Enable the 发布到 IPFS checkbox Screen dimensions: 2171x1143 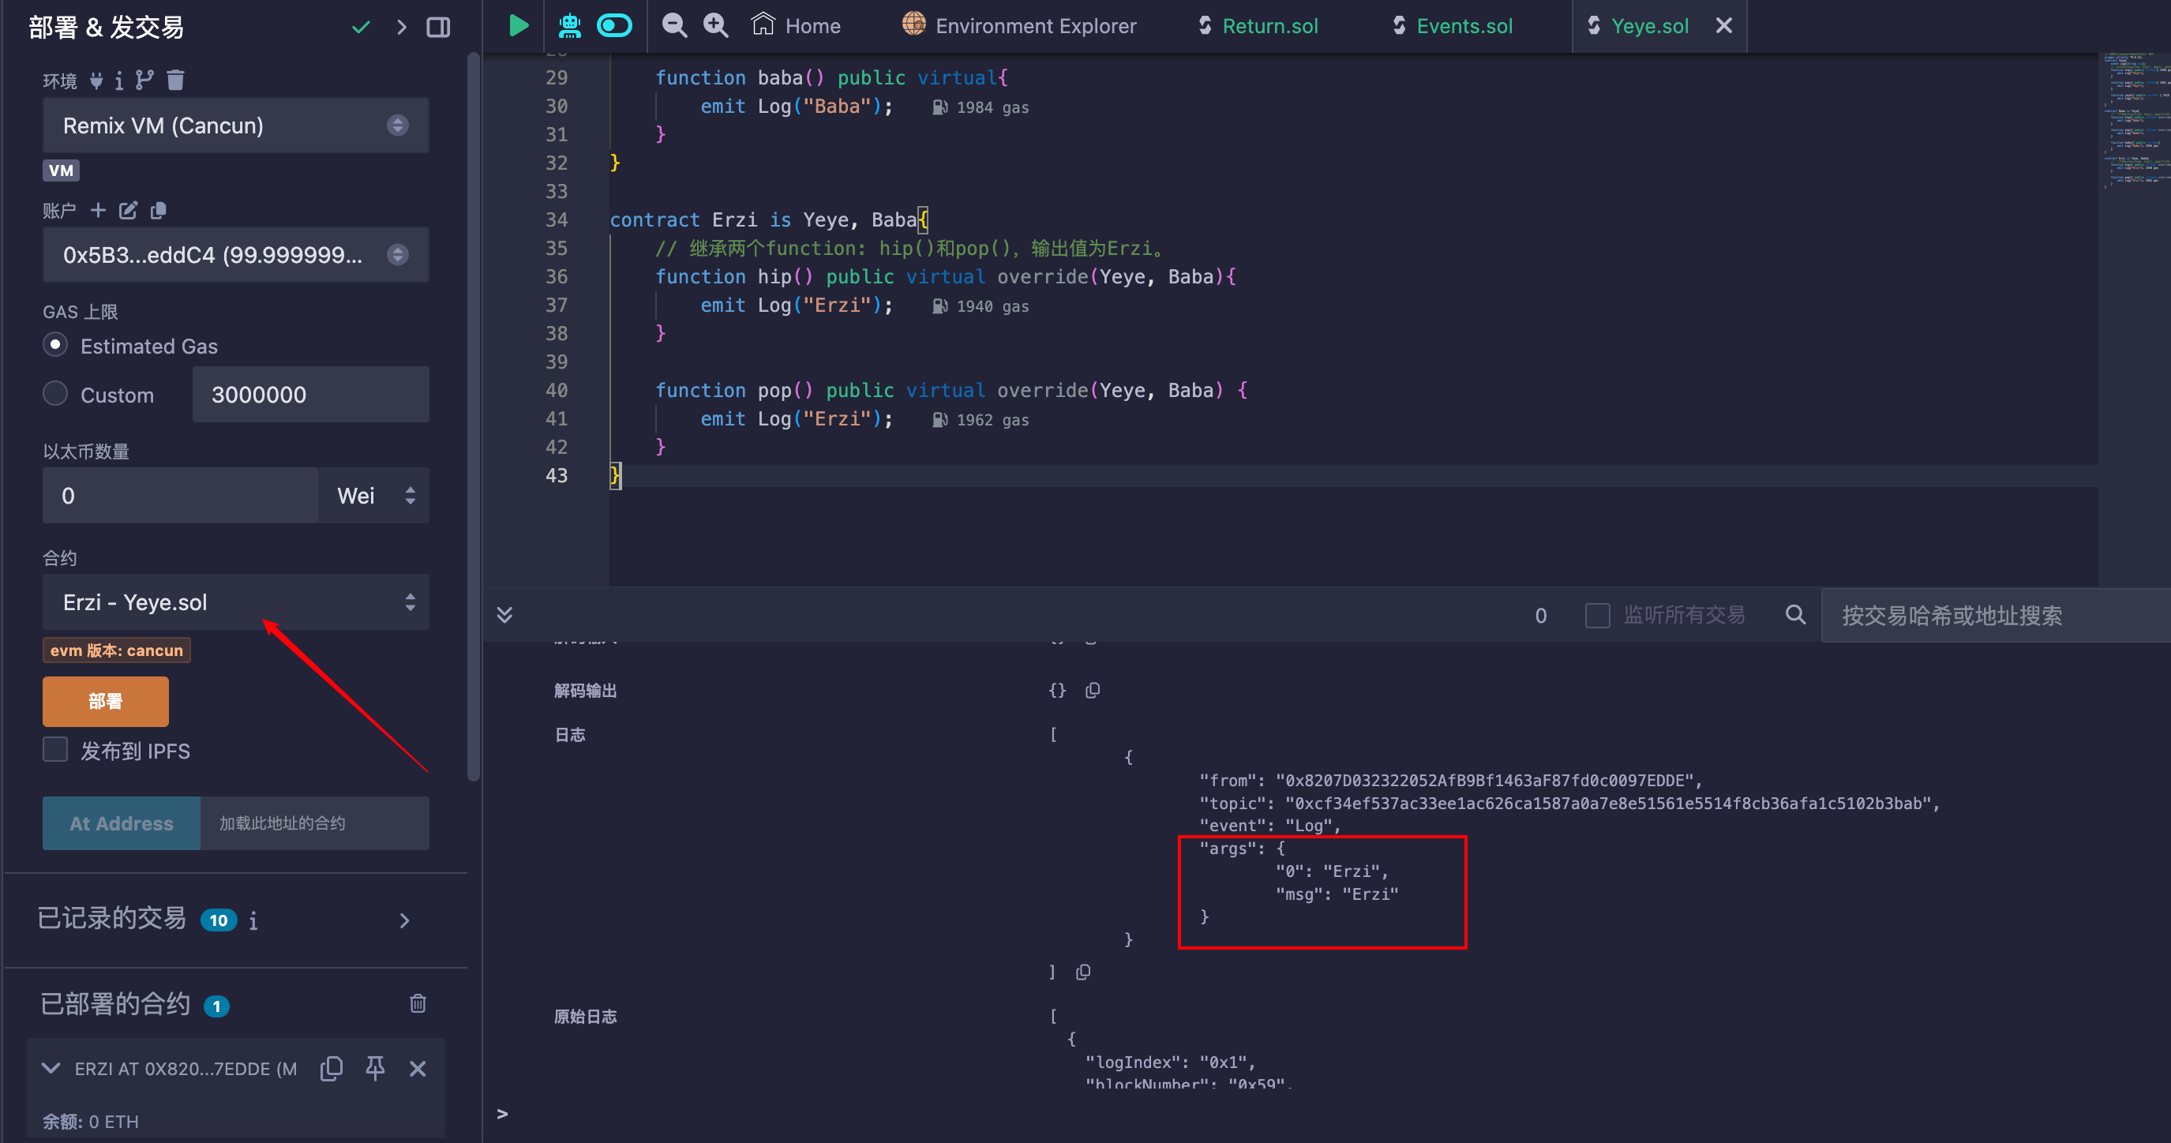[x=55, y=750]
